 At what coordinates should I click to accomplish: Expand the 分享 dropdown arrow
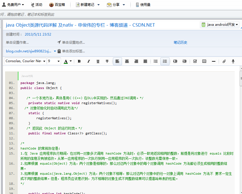(x=124, y=5)
